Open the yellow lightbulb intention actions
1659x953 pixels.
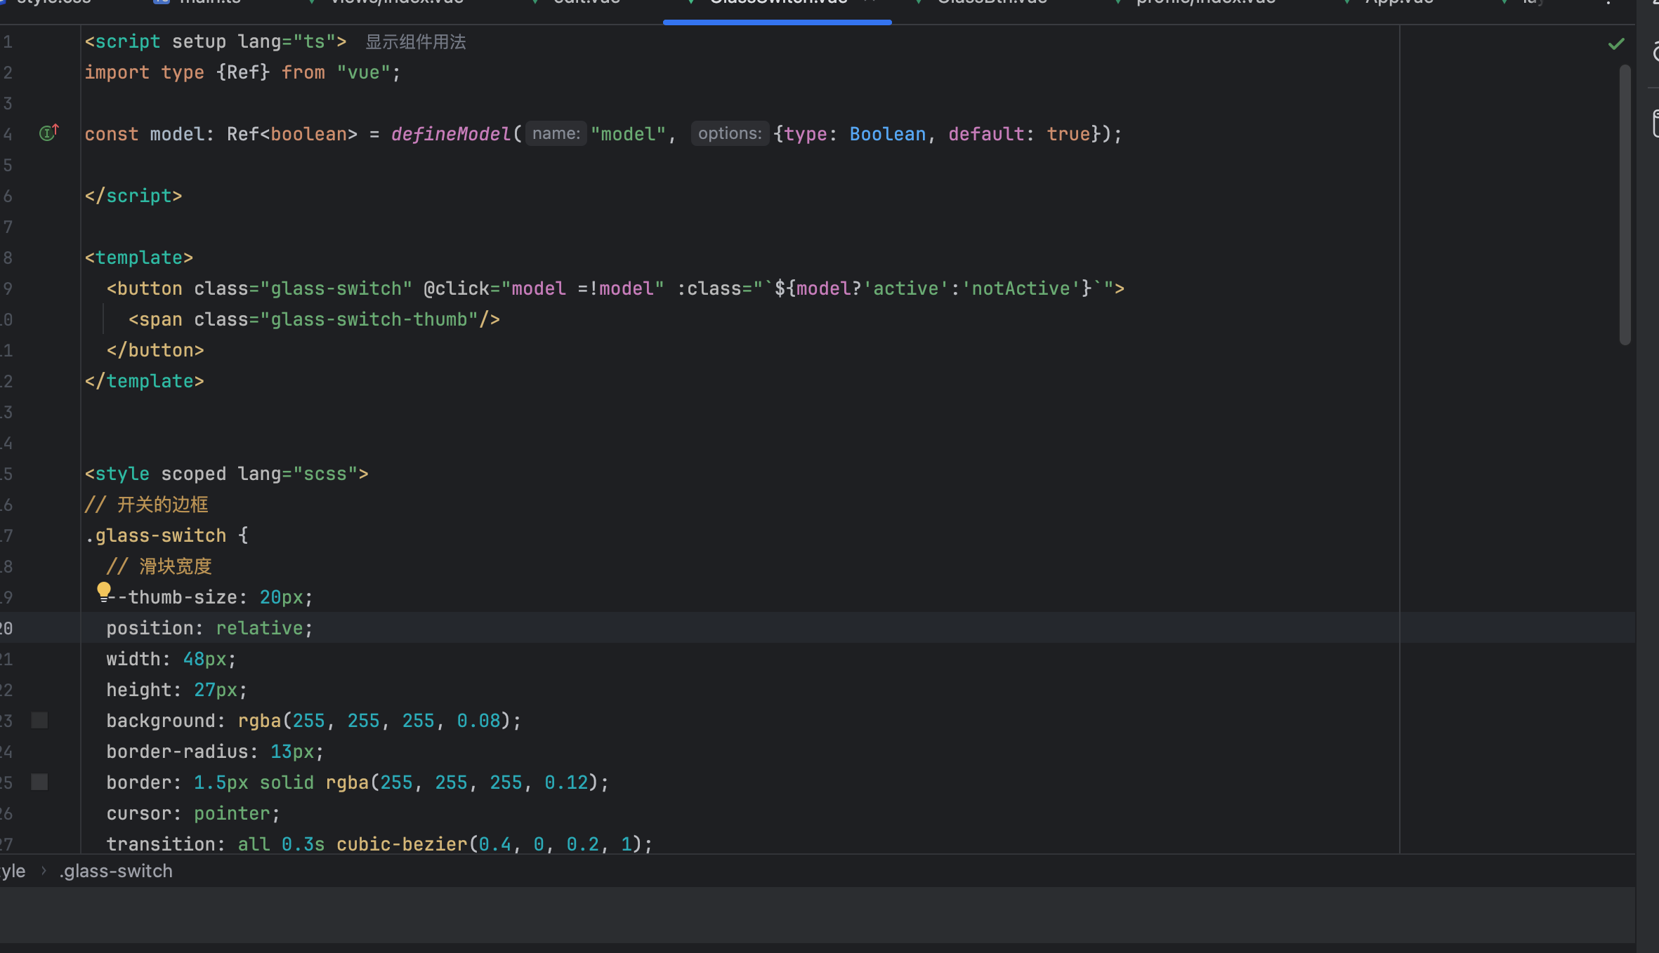(x=104, y=591)
